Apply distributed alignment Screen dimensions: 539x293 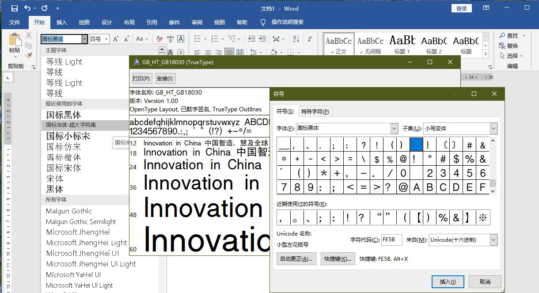coord(240,52)
